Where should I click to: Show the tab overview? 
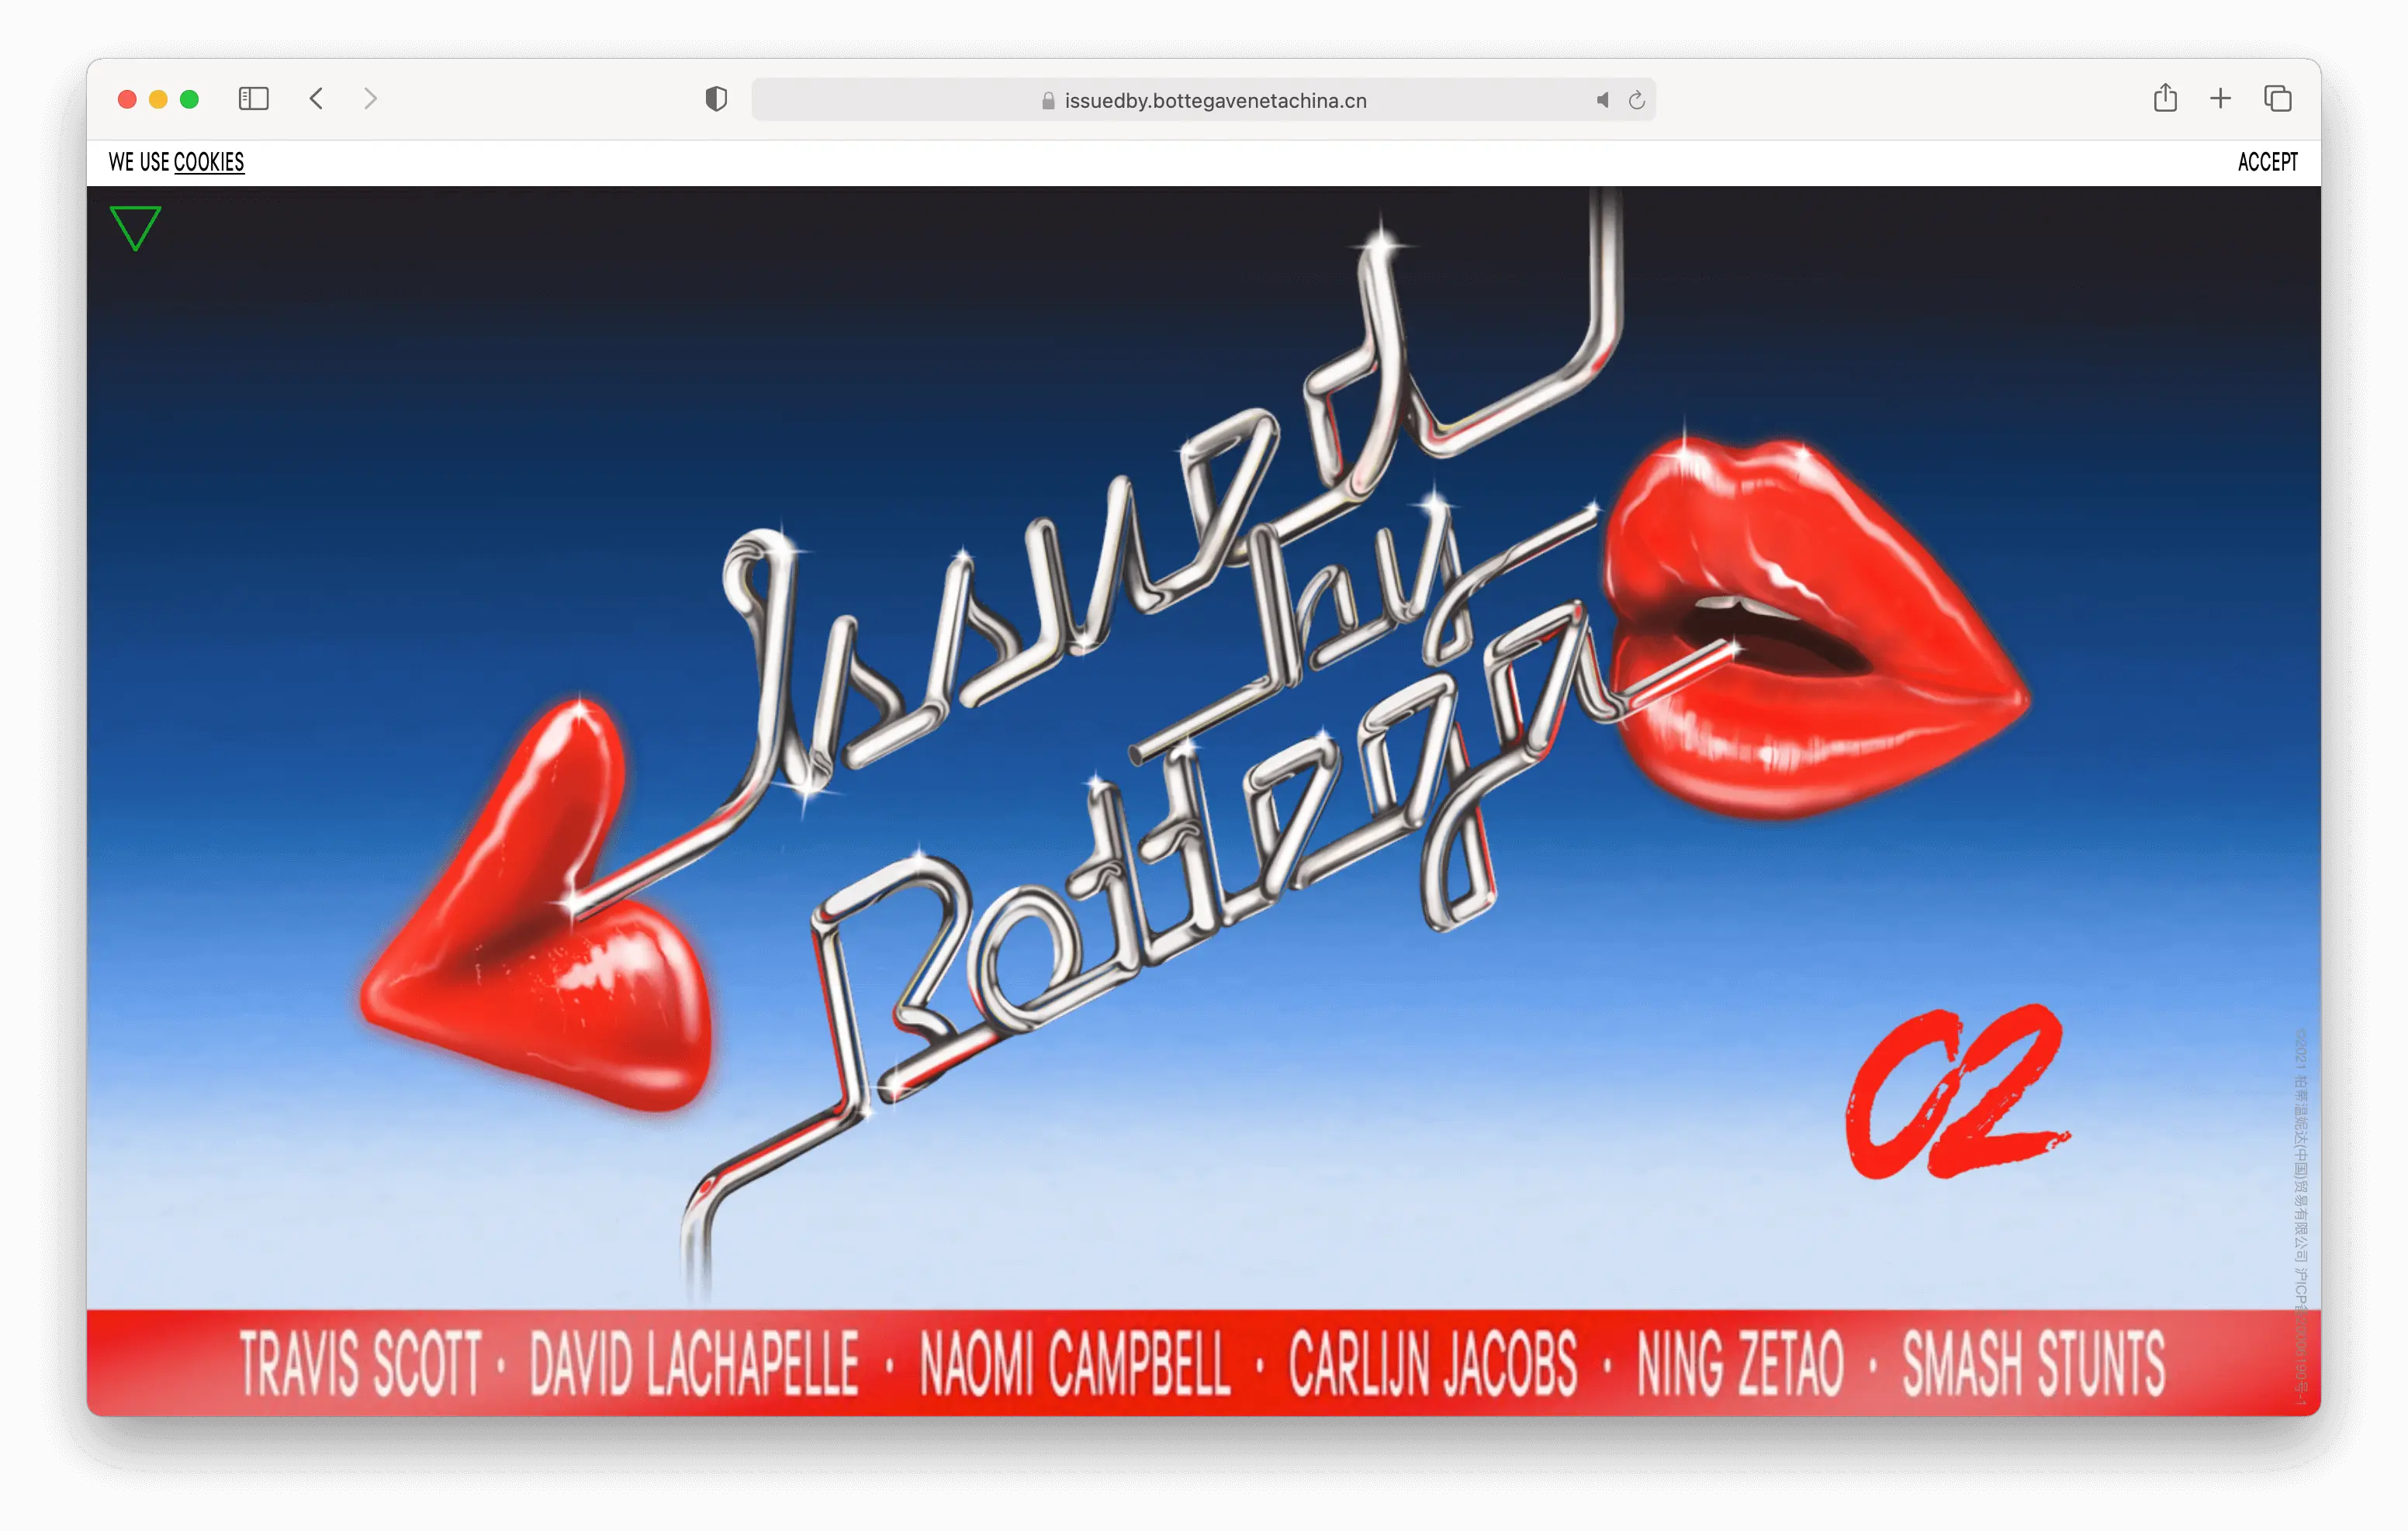tap(2277, 99)
